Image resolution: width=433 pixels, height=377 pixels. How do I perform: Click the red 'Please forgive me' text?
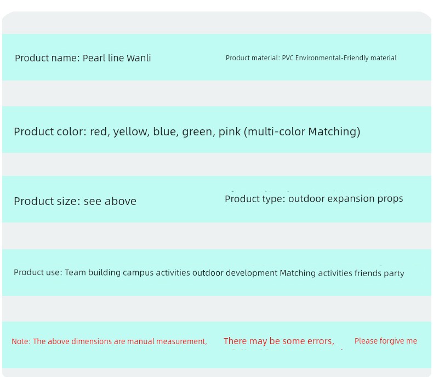coord(386,341)
